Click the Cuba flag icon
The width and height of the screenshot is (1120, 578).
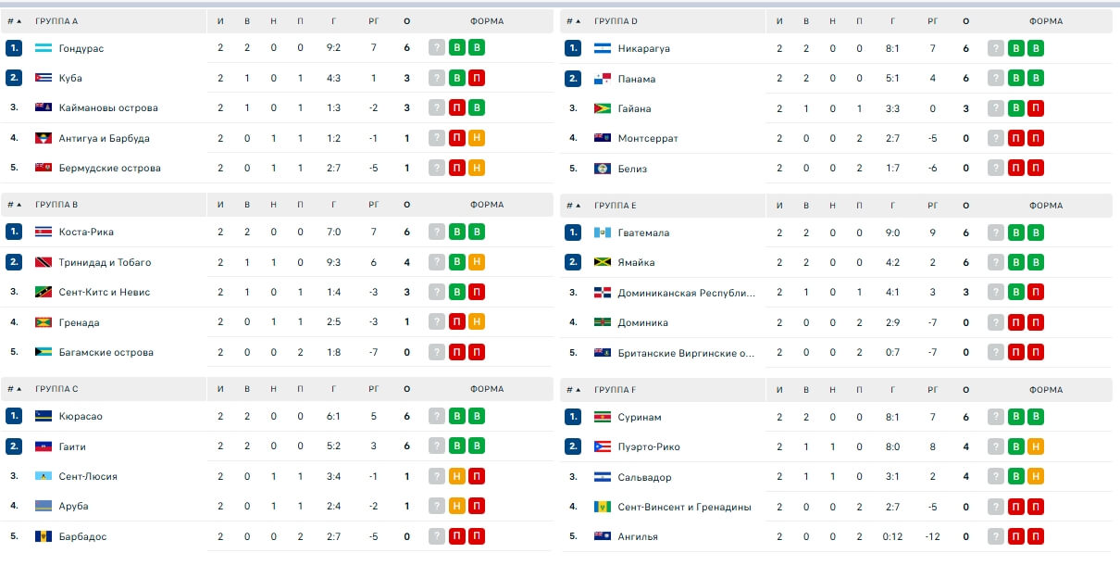[x=43, y=78]
